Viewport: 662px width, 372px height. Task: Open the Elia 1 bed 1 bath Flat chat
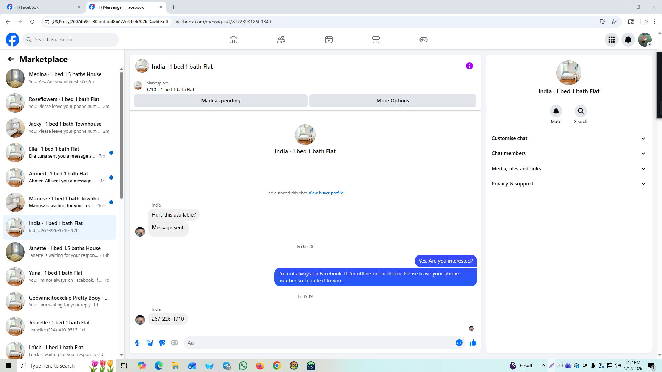59,152
